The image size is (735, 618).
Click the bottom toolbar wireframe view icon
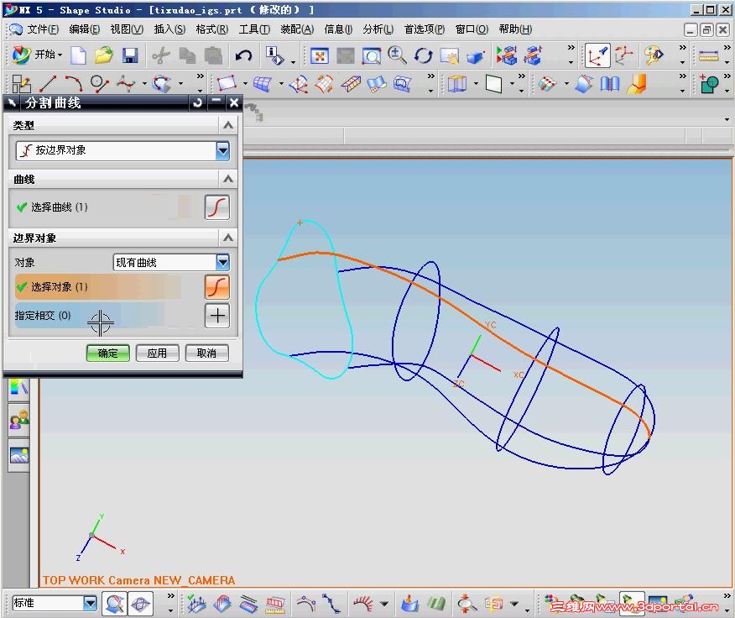[140, 604]
